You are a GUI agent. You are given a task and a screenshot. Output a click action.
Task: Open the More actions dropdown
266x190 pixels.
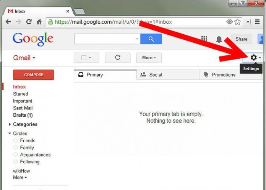pyautogui.click(x=149, y=58)
